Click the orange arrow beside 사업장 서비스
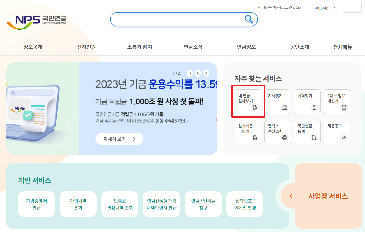The image size is (365, 232). coord(292,196)
